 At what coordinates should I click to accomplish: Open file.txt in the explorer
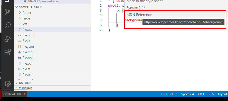click(x=52, y=75)
